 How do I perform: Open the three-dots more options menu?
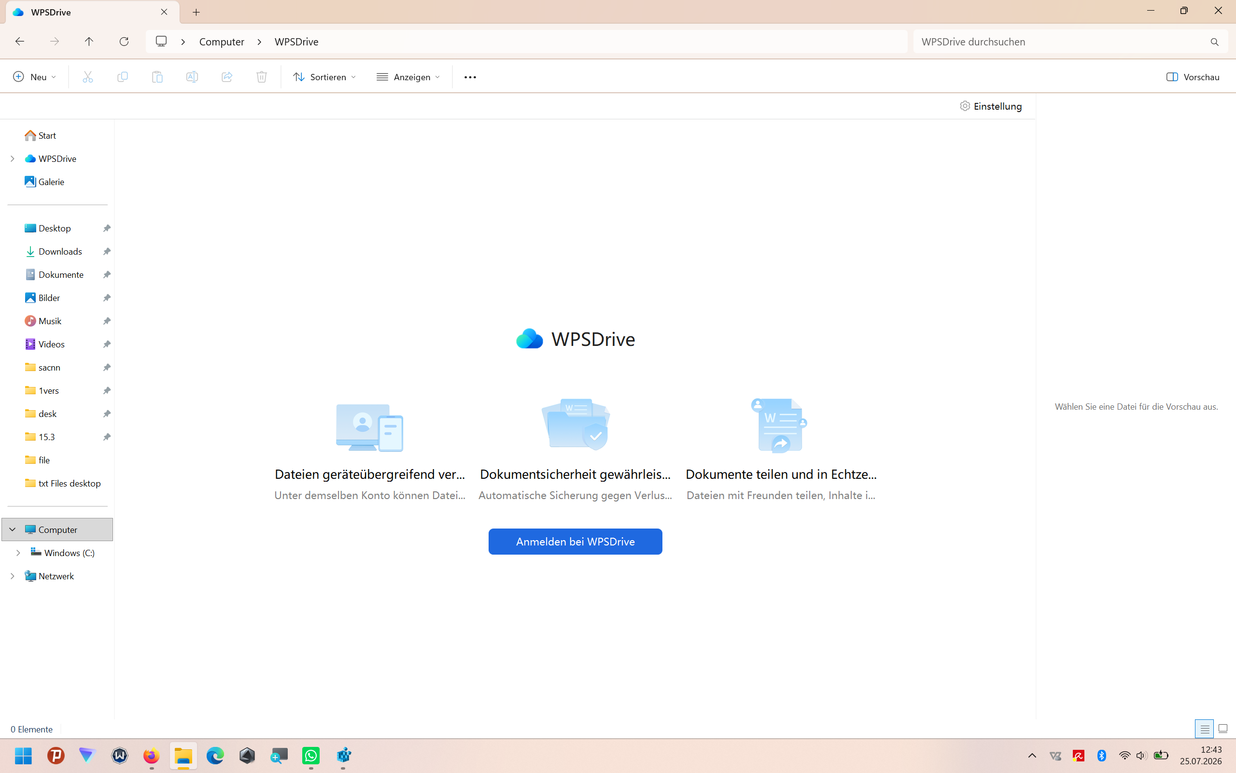470,77
